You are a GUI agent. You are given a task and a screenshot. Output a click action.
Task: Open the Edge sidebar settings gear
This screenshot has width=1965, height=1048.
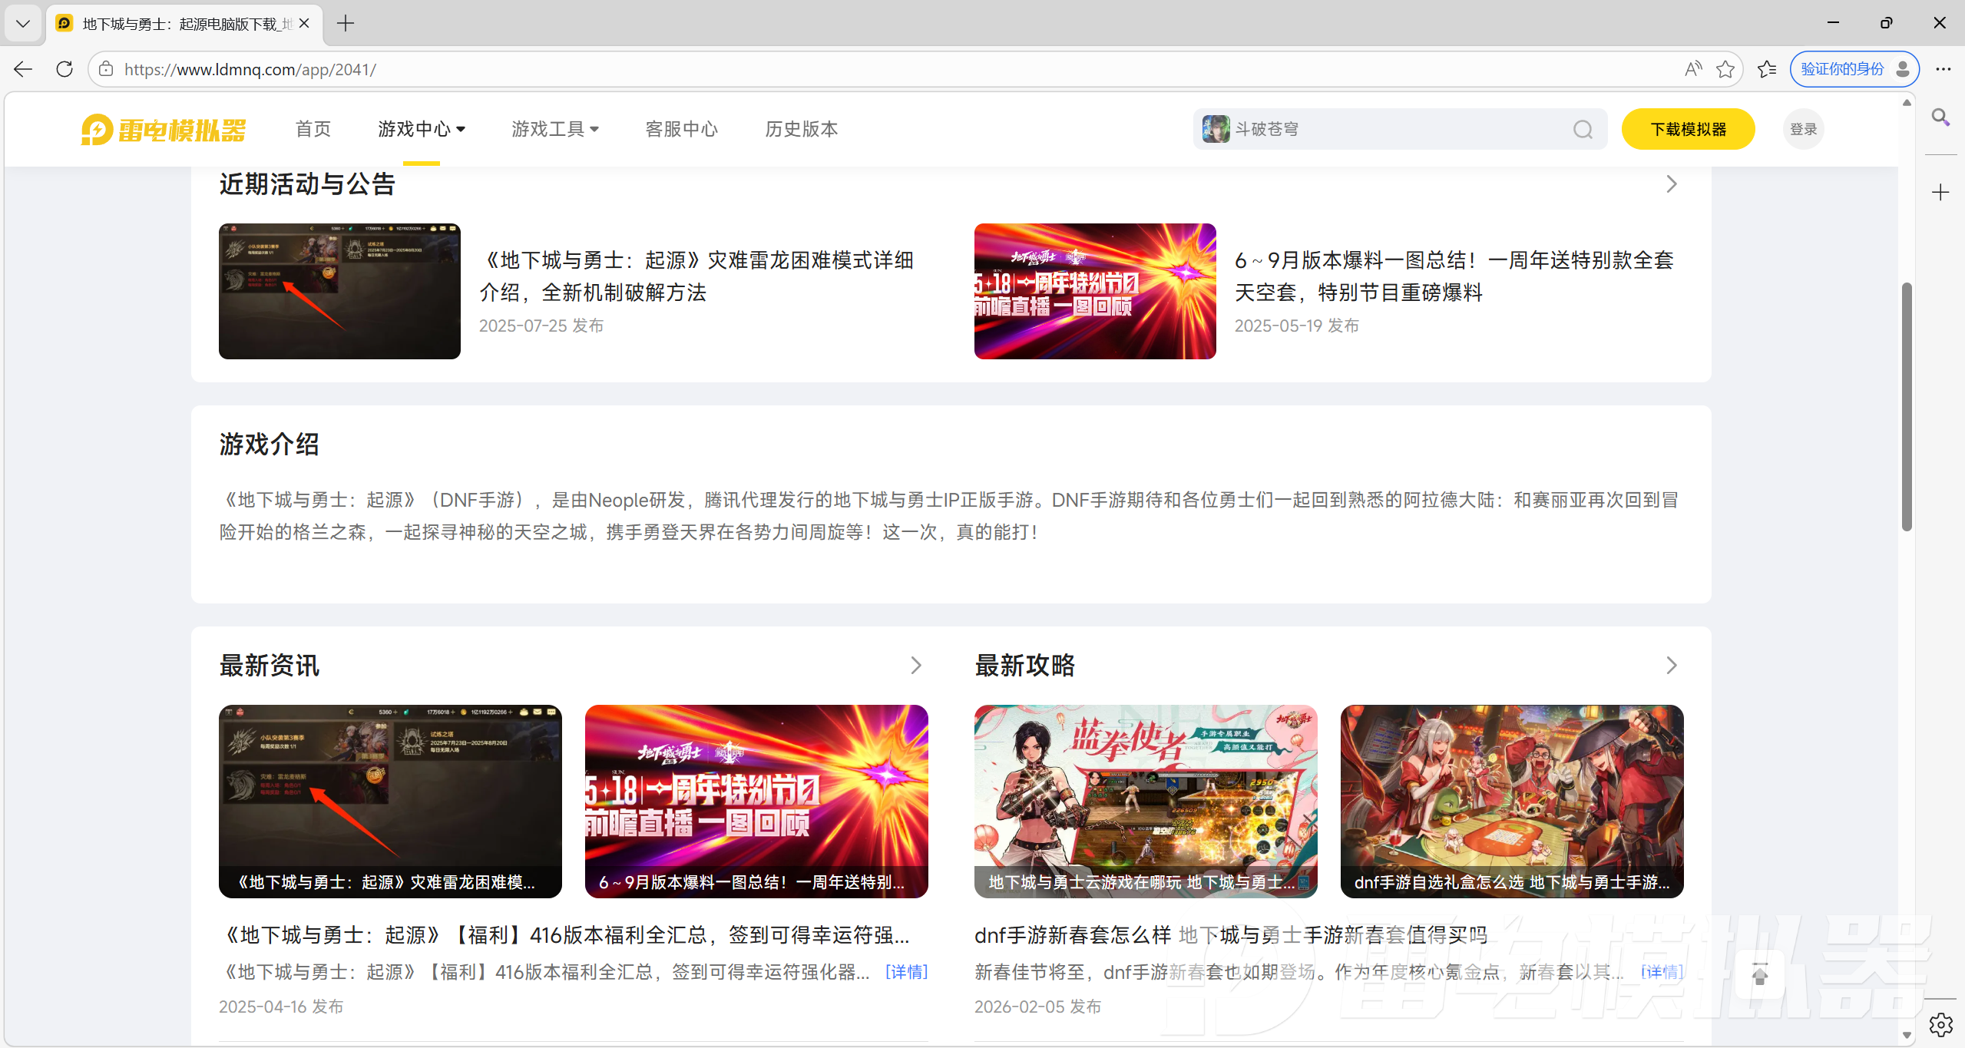point(1940,1024)
